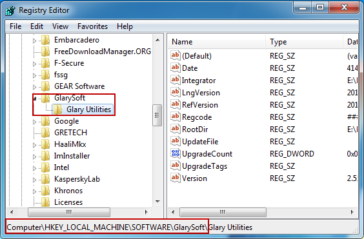Expand the ImInstaller key

coord(35,157)
